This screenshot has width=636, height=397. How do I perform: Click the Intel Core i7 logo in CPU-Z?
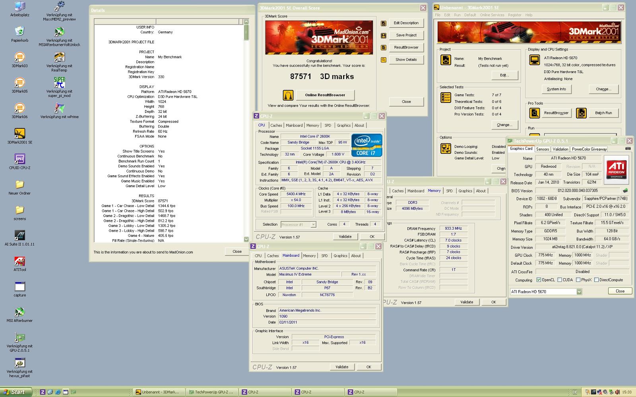[366, 145]
